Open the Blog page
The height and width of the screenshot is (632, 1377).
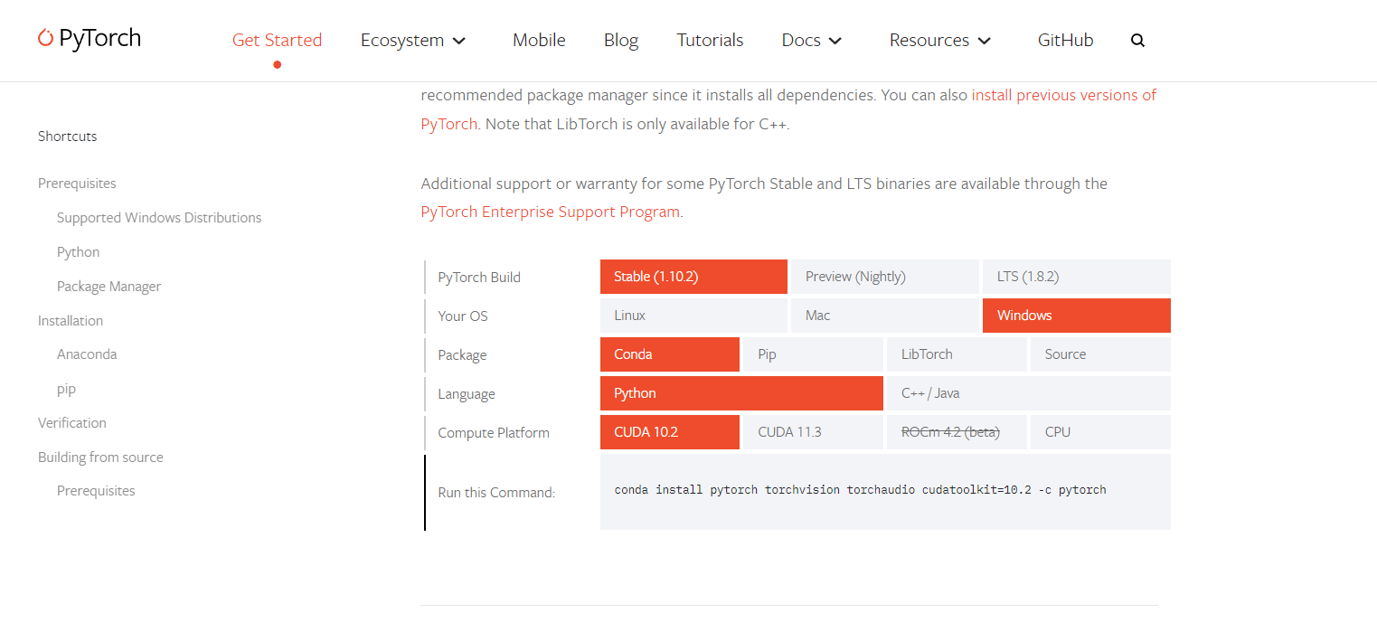(621, 40)
